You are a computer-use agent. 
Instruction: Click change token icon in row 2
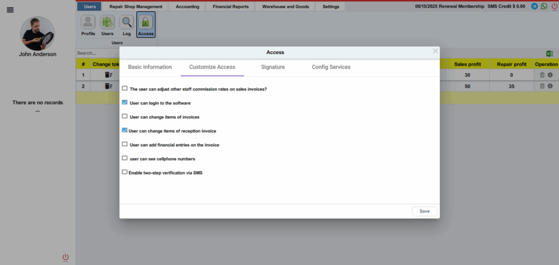(x=109, y=86)
